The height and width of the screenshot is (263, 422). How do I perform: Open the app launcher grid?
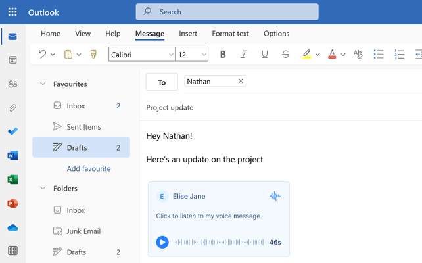(12, 12)
